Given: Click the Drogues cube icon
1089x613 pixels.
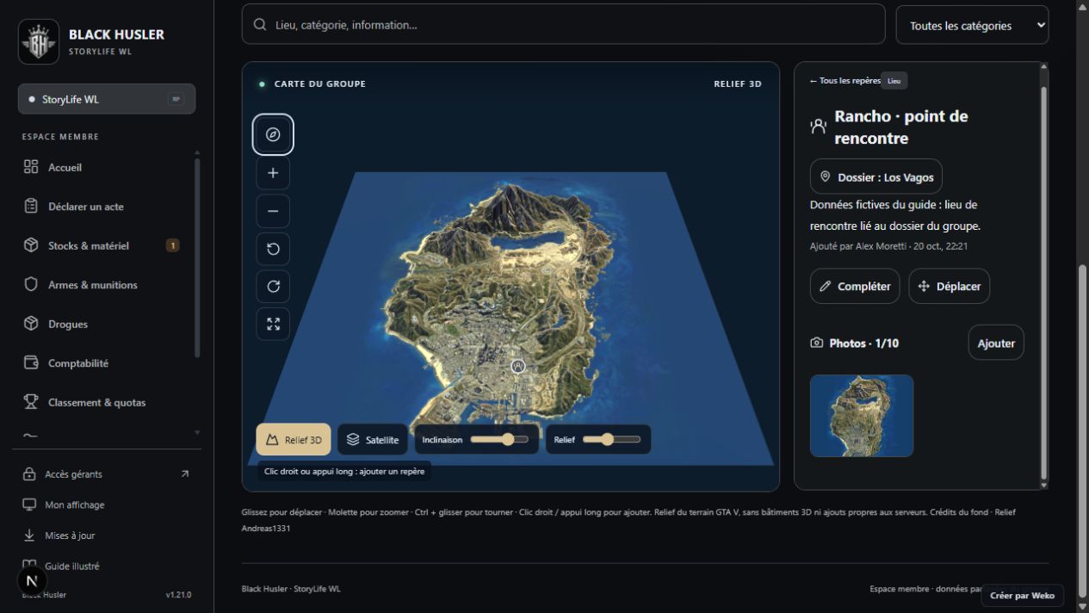Looking at the screenshot, I should pyautogui.click(x=31, y=324).
